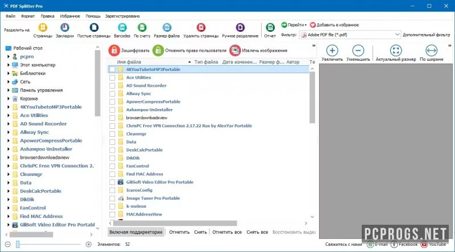Check the AD Sound Recorder checkbox
The image size is (455, 252).
coord(112,86)
